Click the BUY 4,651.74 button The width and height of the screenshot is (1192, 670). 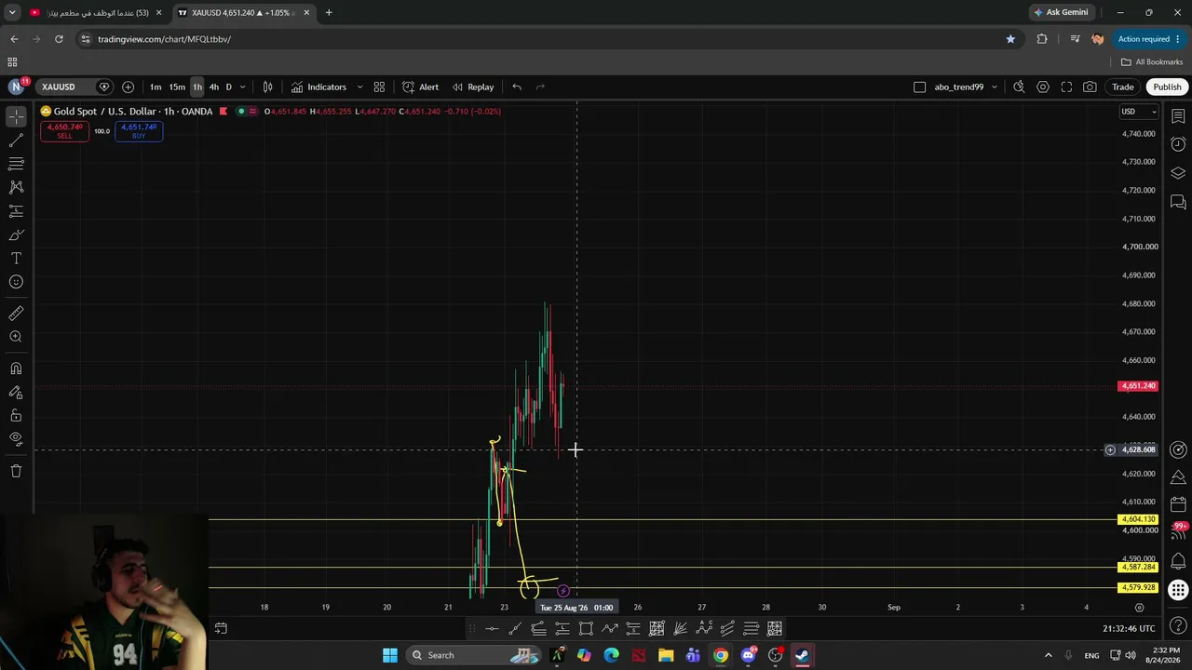click(139, 131)
